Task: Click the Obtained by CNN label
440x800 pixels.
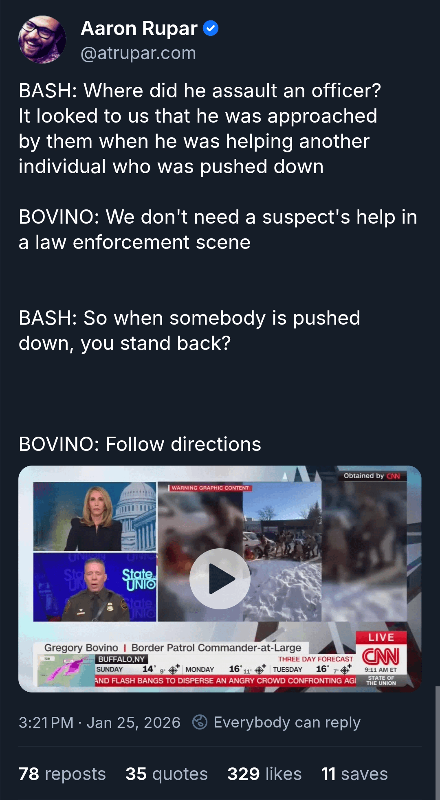Action: pyautogui.click(x=372, y=476)
